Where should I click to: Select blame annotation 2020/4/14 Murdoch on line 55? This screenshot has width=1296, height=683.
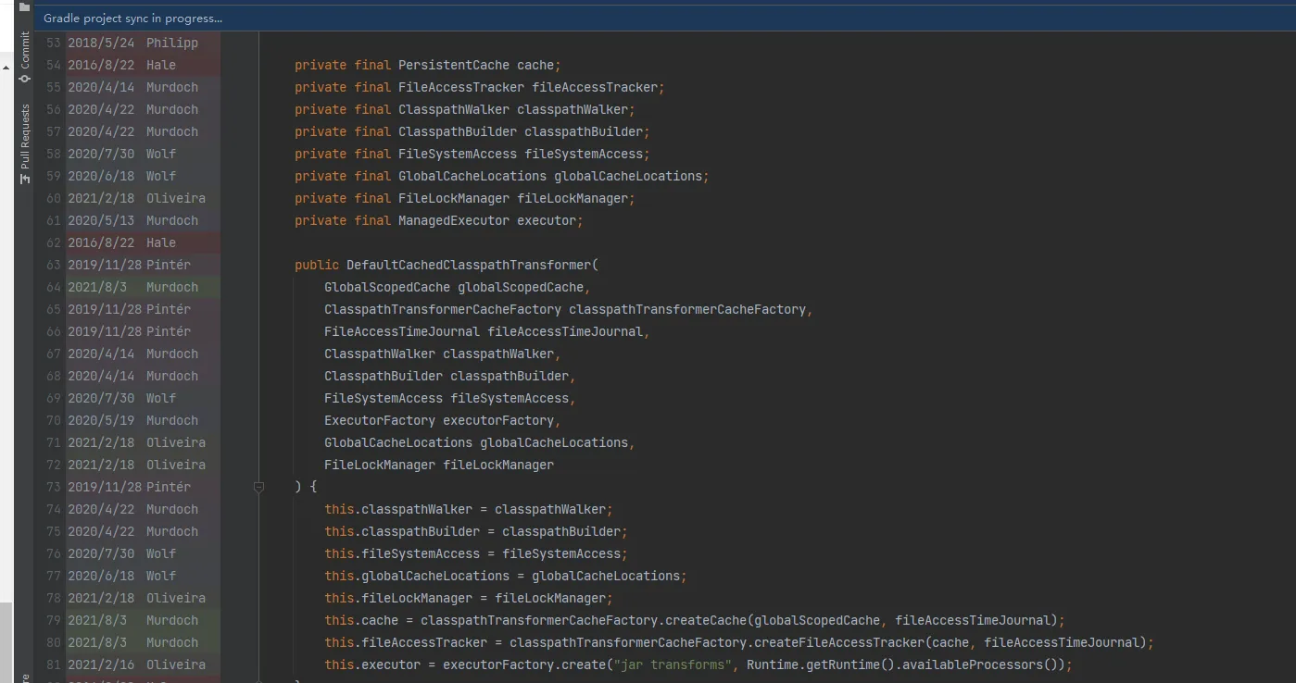coord(132,87)
